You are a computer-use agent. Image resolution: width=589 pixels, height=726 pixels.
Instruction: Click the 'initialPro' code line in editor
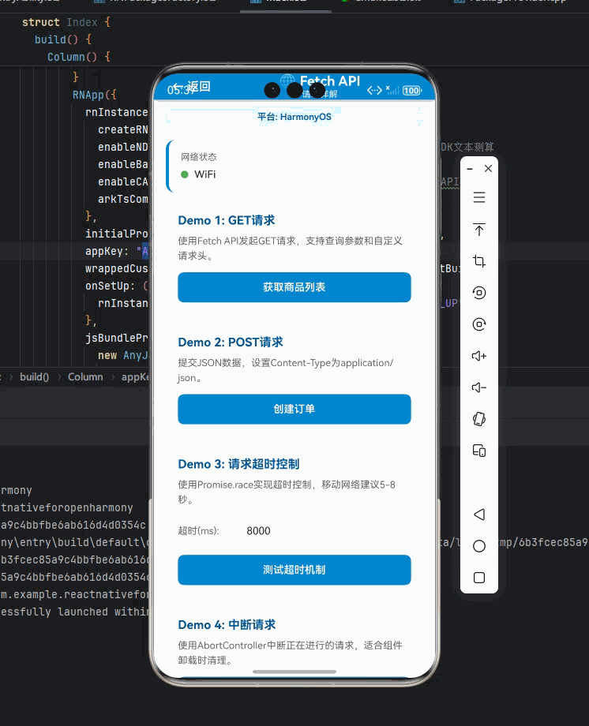[x=116, y=234]
